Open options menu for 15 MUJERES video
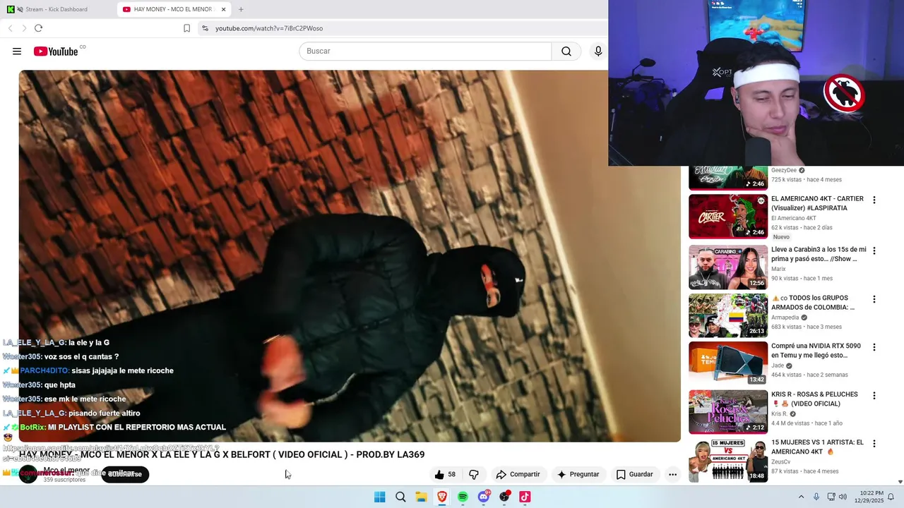The width and height of the screenshot is (904, 508). coord(874,444)
